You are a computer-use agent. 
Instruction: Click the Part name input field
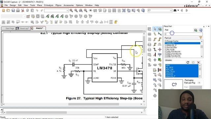(x=184, y=34)
